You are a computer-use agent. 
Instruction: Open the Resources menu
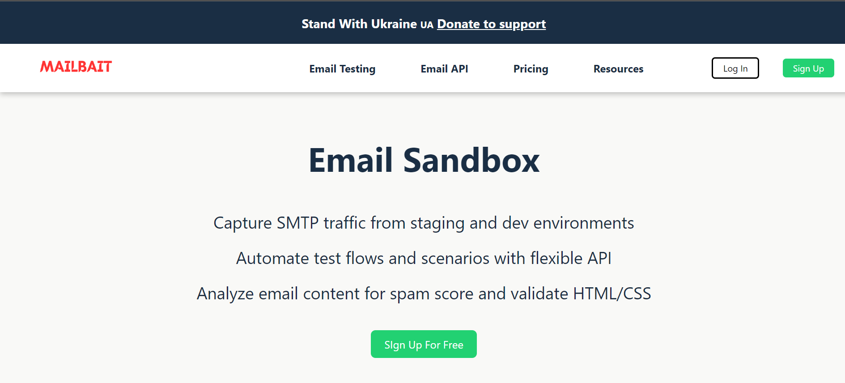click(618, 69)
